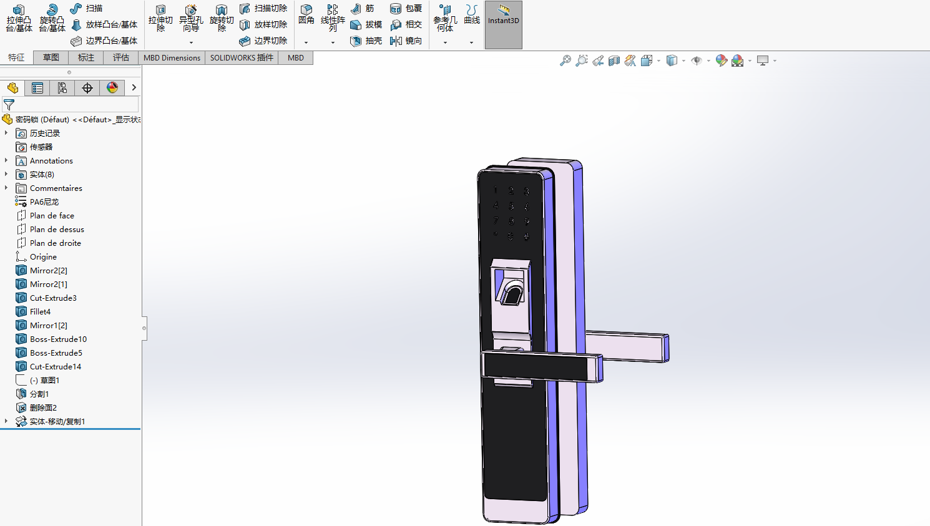The height and width of the screenshot is (526, 930).
Task: Open the dropdown under 圆角
Action: tap(306, 42)
